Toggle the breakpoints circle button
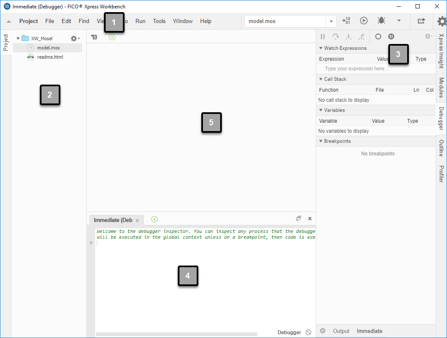This screenshot has width=447, height=338. 378,37
